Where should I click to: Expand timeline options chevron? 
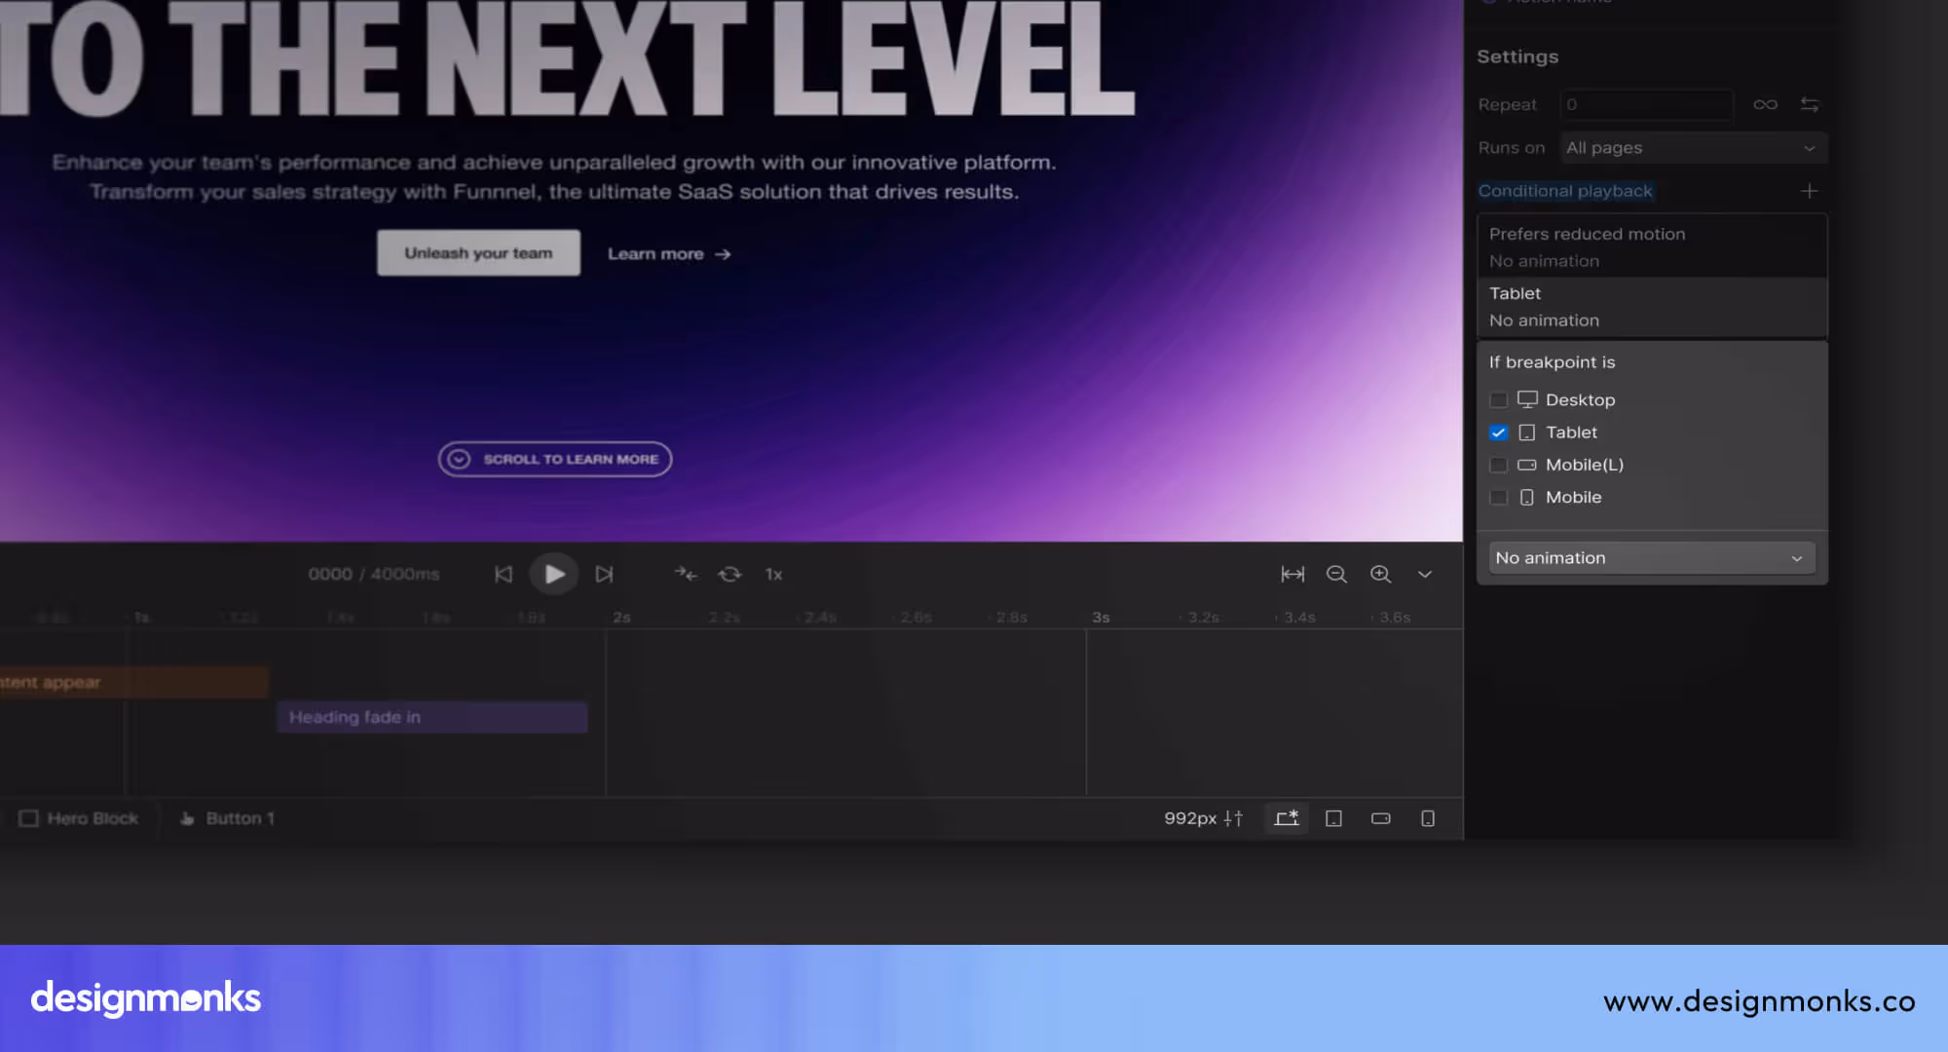pos(1424,575)
